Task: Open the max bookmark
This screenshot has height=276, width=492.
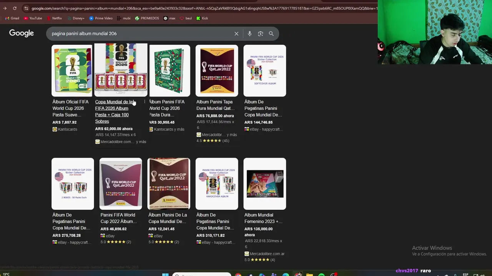Action: [x=170, y=18]
